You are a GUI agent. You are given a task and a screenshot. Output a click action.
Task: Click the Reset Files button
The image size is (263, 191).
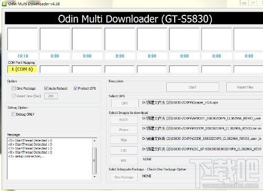[x=245, y=87]
